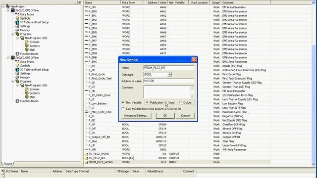Click the Rack Location column header

pos(199,2)
